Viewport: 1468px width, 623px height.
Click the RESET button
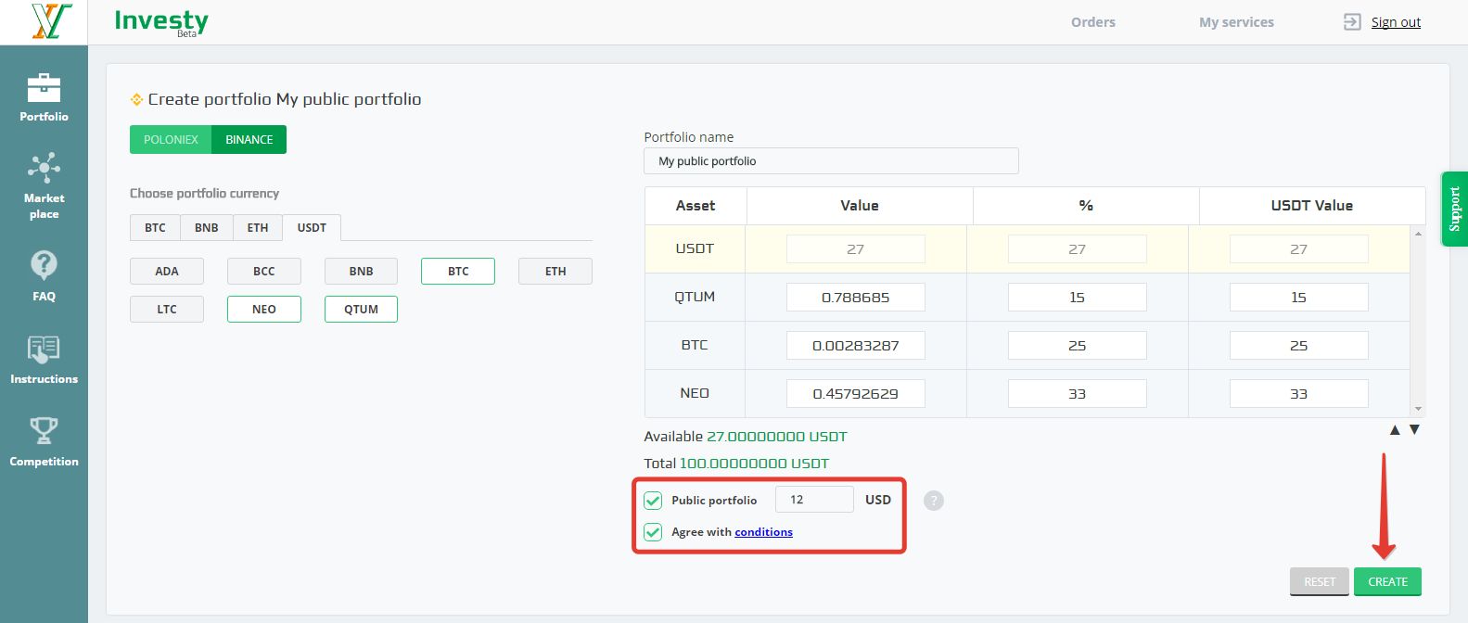(1320, 581)
